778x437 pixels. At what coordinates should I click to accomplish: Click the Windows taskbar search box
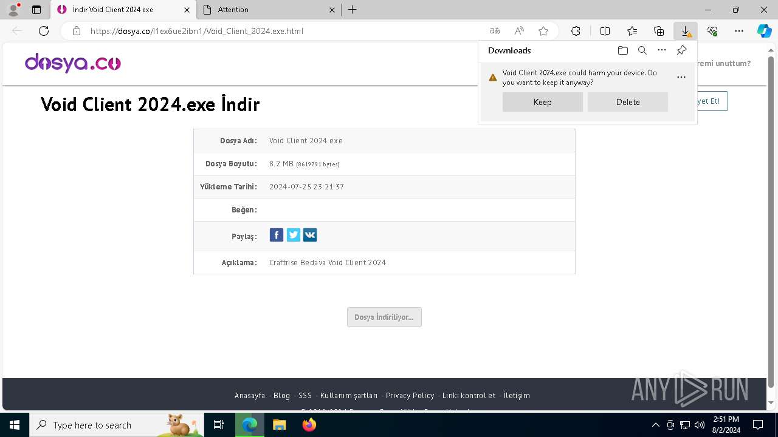pos(117,425)
